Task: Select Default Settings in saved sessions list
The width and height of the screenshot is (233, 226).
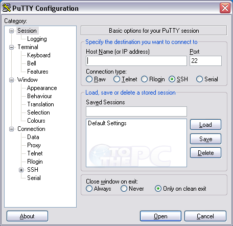Action: [x=107, y=123]
